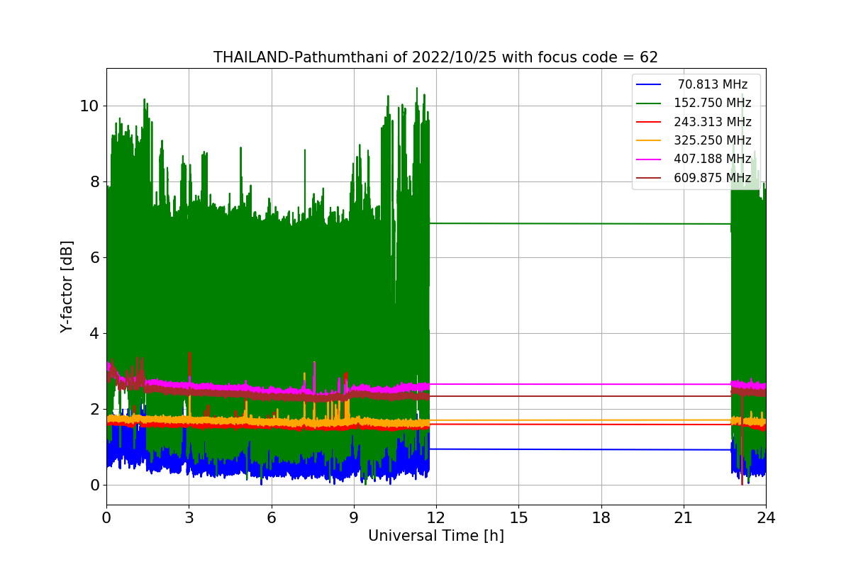
Task: Select the 243.313 MHz legend label
Action: [x=713, y=122]
